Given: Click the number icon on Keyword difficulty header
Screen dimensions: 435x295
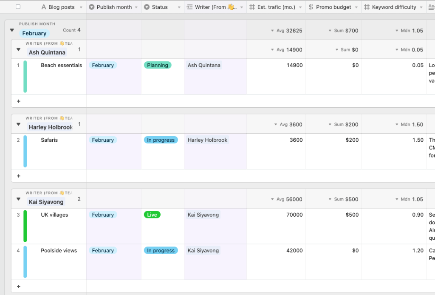Looking at the screenshot, I should [366, 7].
